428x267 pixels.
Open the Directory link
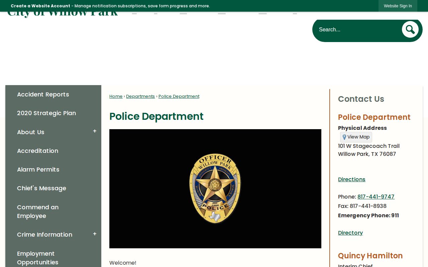coord(350,233)
